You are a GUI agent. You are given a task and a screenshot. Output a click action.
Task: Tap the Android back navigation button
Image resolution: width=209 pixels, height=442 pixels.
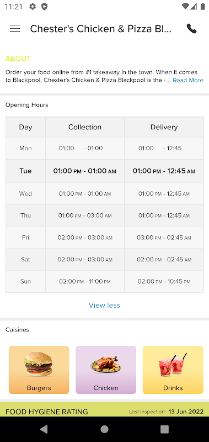(x=44, y=429)
